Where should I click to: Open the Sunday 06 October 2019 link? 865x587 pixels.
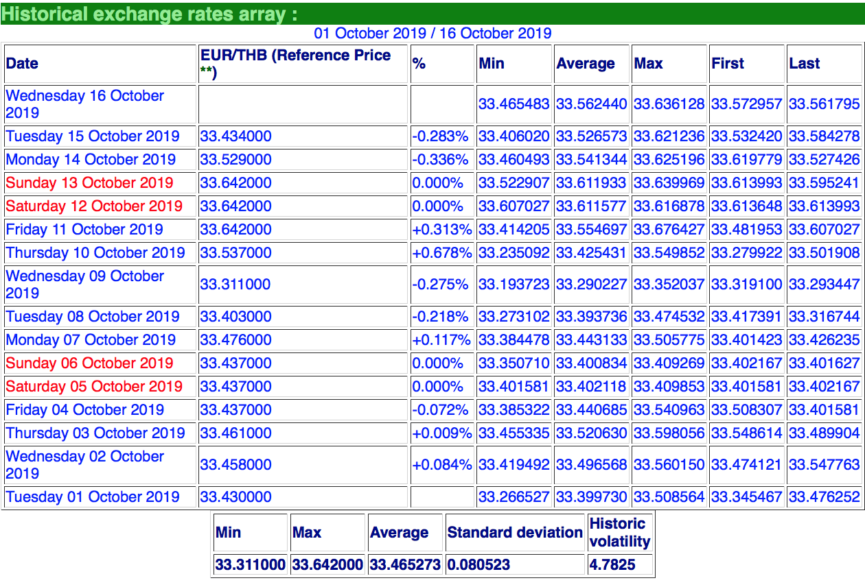point(89,363)
